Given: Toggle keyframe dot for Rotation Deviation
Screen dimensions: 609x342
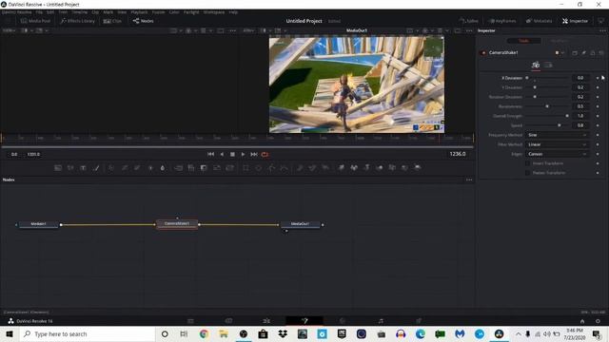Looking at the screenshot, I should [x=598, y=97].
